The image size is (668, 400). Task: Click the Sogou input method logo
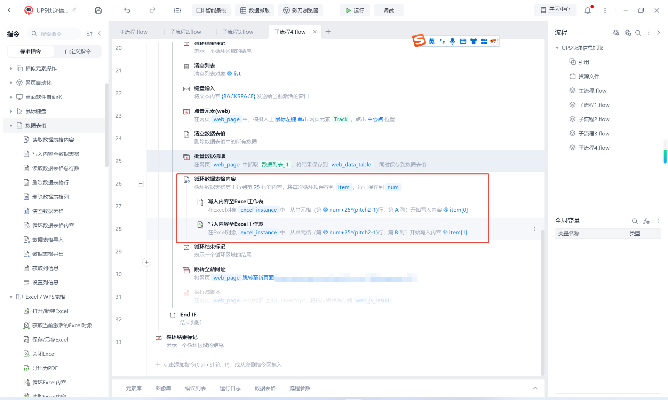[x=419, y=41]
